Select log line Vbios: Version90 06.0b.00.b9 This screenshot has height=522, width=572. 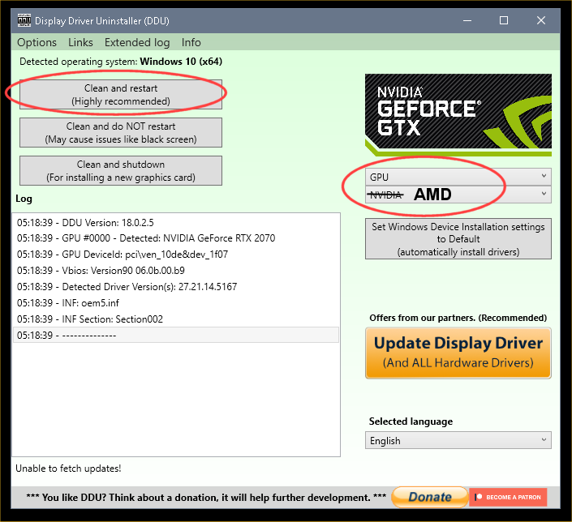click(176, 271)
